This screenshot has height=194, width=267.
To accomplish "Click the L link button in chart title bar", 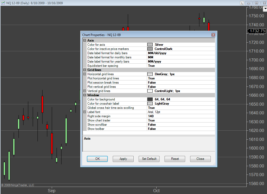I will pyautogui.click(x=242, y=3).
